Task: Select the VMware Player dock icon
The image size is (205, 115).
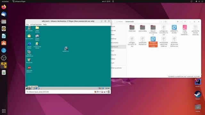Action: point(4,65)
